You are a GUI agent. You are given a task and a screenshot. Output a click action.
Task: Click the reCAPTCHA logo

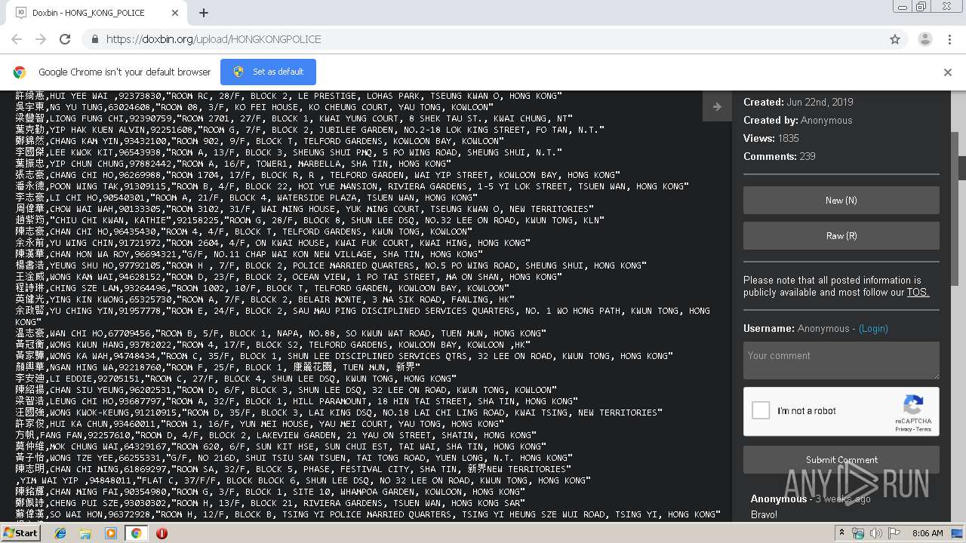914,406
